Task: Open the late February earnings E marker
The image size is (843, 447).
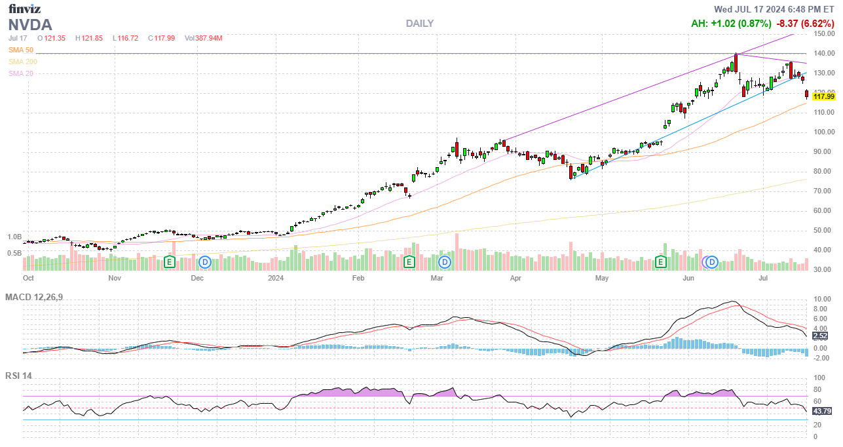Action: [409, 262]
